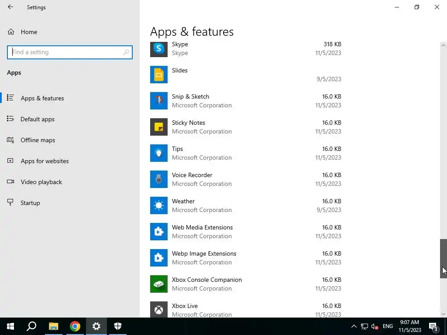Image resolution: width=447 pixels, height=335 pixels.
Task: Open the Windows Start menu
Action: [x=10, y=326]
